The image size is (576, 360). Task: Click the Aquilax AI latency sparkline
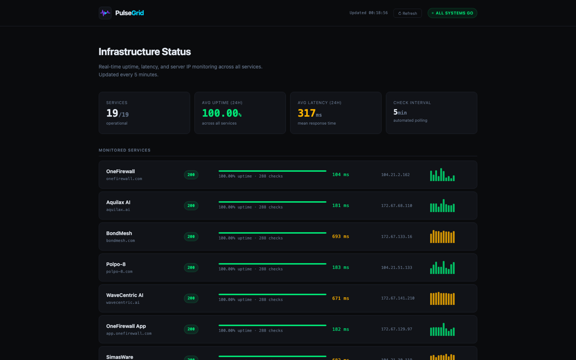pyautogui.click(x=443, y=205)
